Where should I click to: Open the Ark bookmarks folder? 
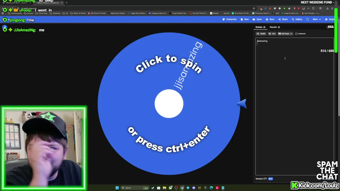point(65,13)
